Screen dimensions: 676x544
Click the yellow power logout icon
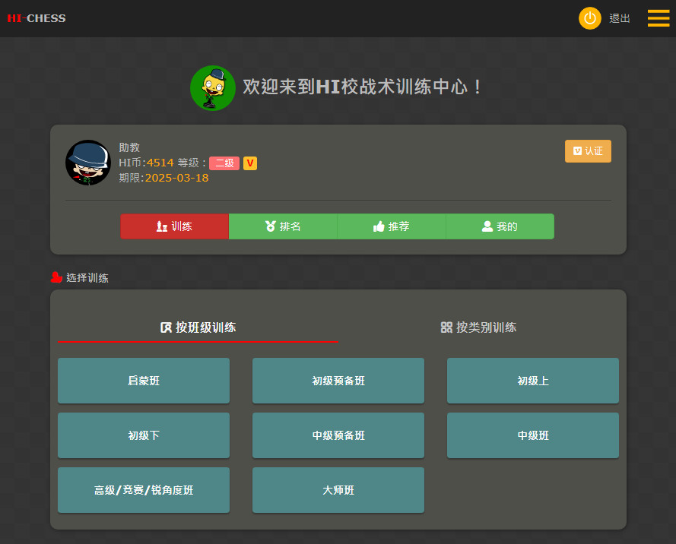pyautogui.click(x=590, y=18)
